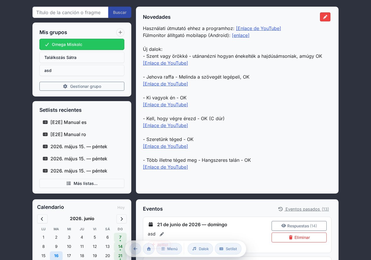Go to previous month in calendar
Viewport: 371px width, 260px height.
(42, 219)
